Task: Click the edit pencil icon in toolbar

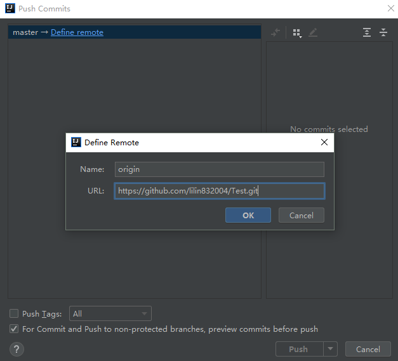Action: (x=313, y=32)
